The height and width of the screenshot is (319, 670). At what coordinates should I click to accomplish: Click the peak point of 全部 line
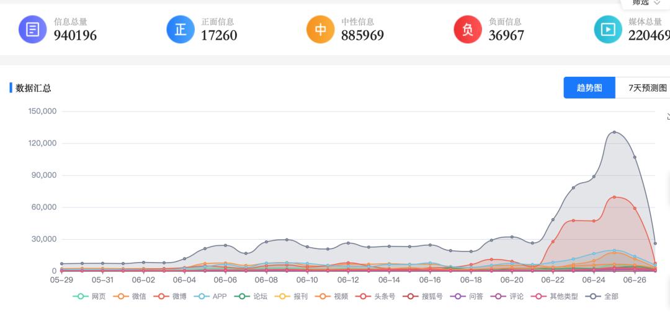[614, 132]
